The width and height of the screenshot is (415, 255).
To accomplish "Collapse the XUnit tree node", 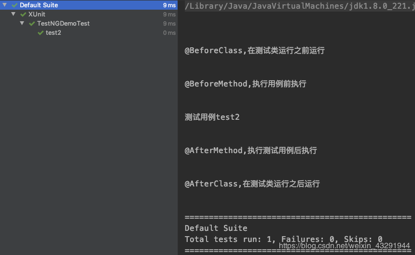I will click(13, 14).
